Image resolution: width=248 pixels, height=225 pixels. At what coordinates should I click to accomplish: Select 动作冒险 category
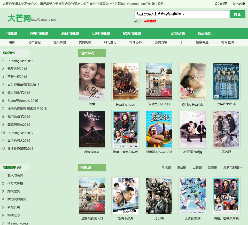34,42
